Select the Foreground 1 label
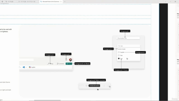The image size is (179, 101). click(x=50, y=55)
